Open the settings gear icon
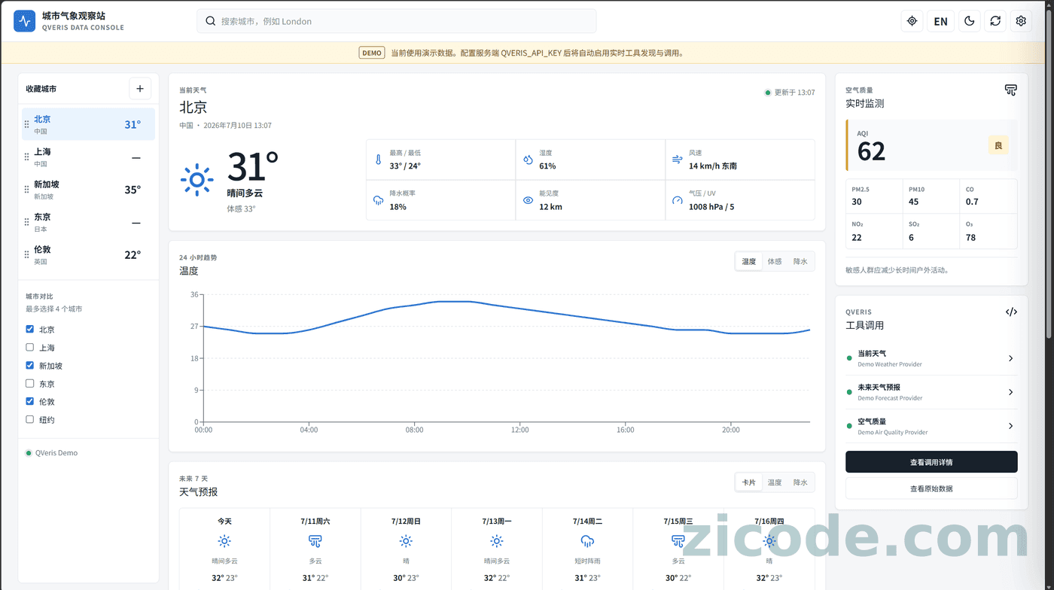 [x=1021, y=21]
